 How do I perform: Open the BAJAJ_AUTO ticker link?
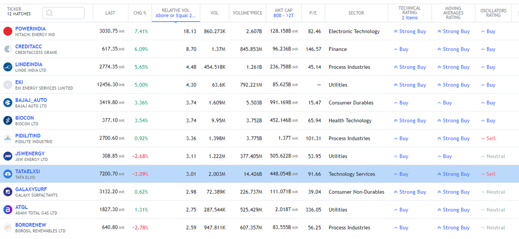click(31, 100)
